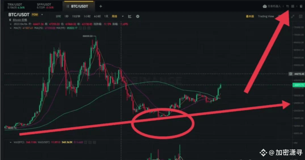Open the Bitcoin 价格 link
Viewport: 305px width, 160px height.
20,20
